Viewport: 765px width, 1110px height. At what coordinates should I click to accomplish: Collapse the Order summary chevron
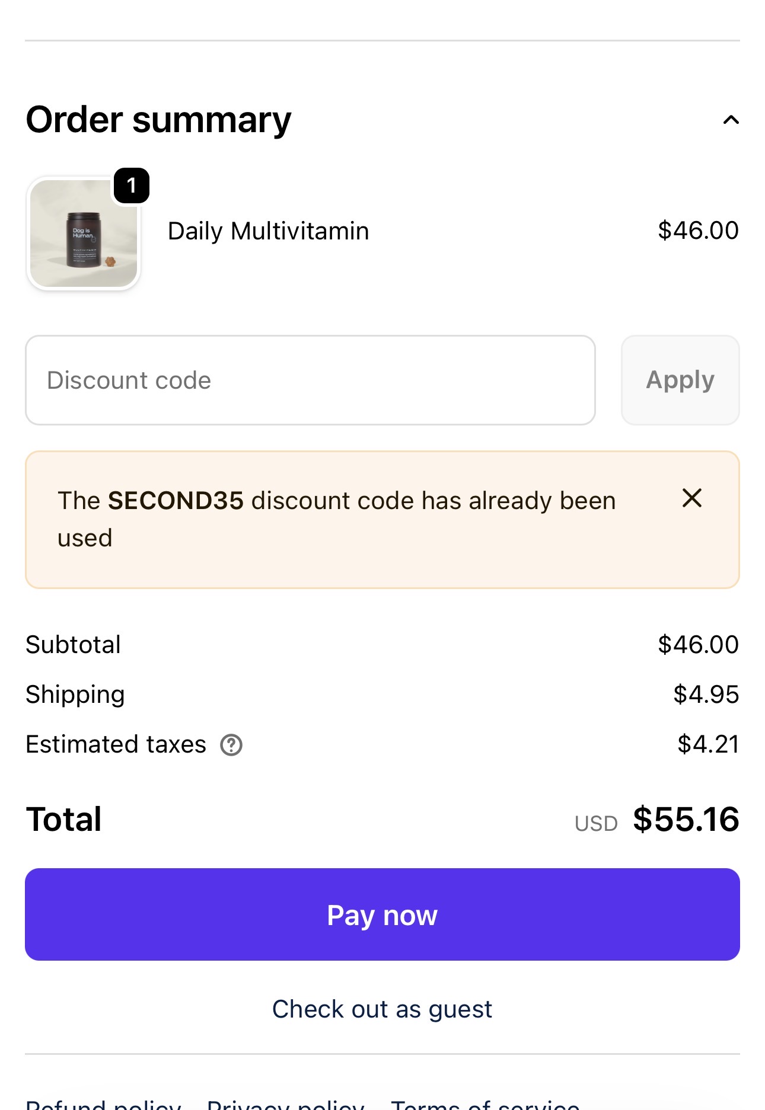[731, 120]
